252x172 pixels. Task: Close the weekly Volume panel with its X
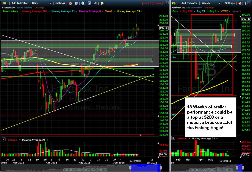click(173, 138)
